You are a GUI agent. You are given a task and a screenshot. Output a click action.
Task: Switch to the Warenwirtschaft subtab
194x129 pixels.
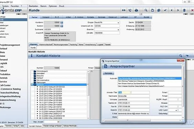[46, 45]
